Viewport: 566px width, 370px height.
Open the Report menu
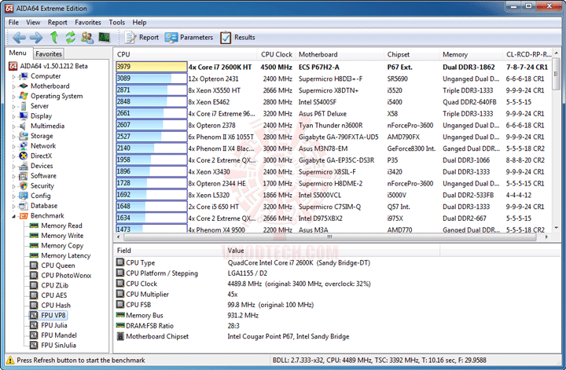57,22
